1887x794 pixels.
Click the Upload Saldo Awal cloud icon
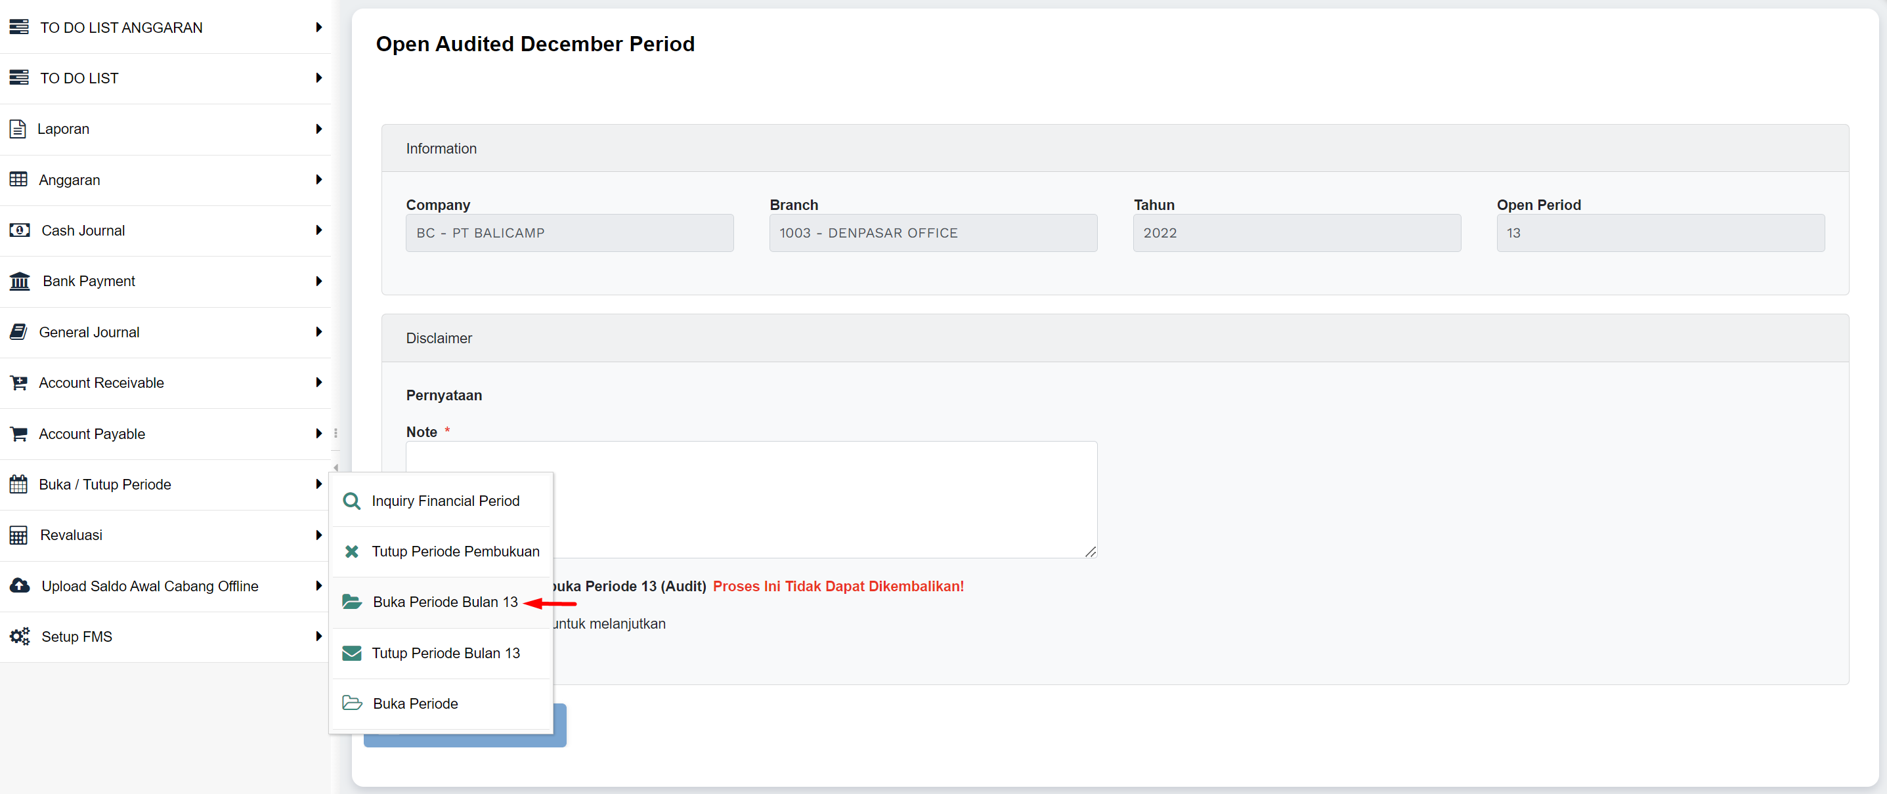[x=20, y=585]
